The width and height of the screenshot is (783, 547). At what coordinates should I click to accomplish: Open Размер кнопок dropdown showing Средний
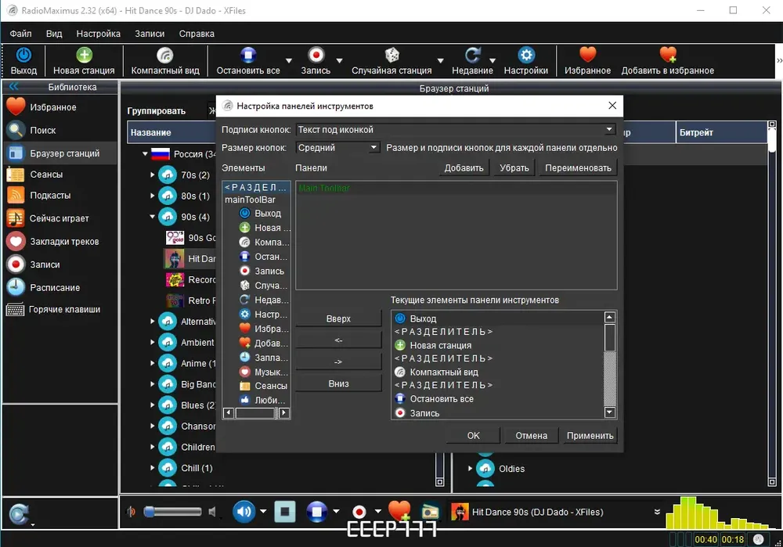tap(337, 148)
